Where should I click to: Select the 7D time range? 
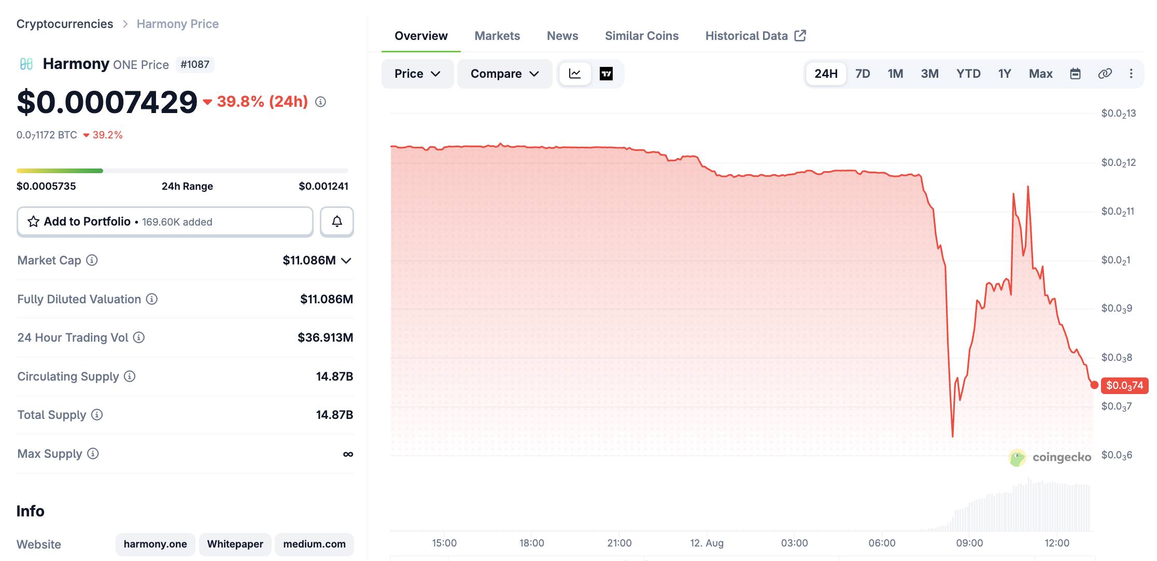863,74
